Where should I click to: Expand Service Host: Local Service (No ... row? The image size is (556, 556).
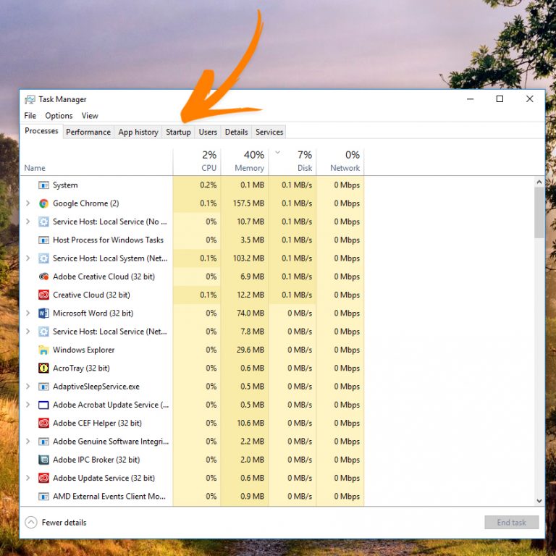coord(28,222)
